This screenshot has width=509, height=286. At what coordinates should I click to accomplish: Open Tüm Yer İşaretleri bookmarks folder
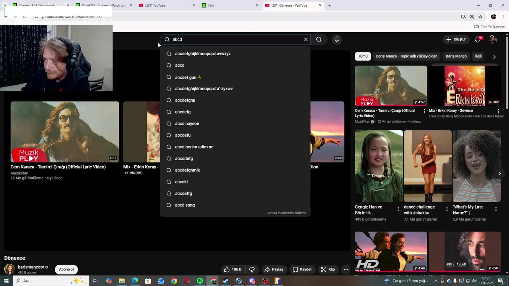point(490,27)
